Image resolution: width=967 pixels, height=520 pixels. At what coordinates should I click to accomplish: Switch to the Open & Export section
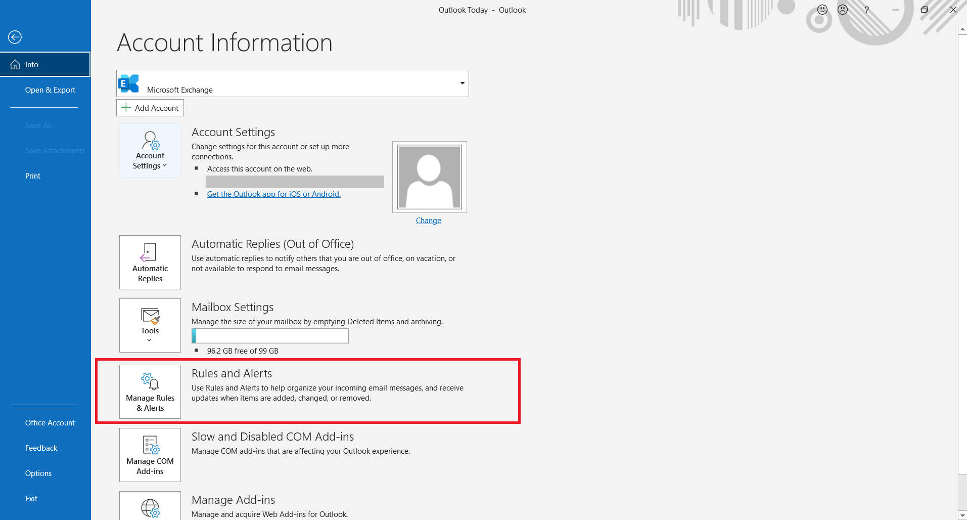pos(50,90)
